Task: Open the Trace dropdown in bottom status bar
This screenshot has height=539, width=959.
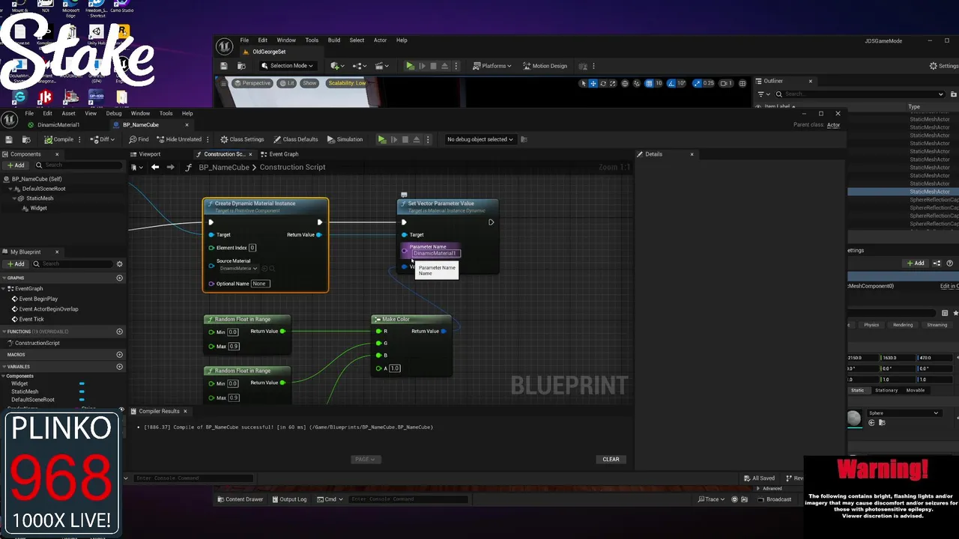Action: [x=712, y=499]
